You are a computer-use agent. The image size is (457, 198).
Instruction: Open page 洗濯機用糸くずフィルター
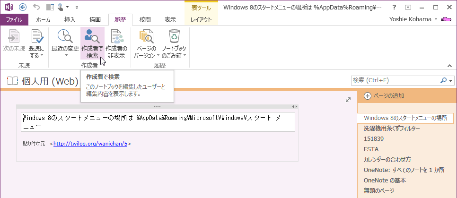pyautogui.click(x=392, y=129)
